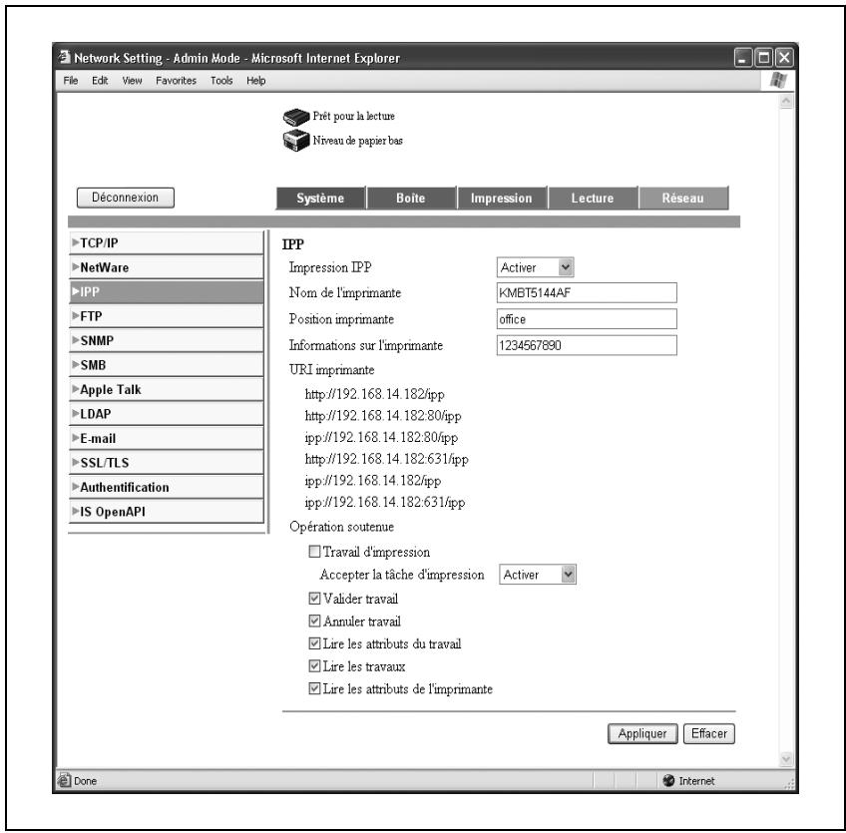The width and height of the screenshot is (846, 833).
Task: Open the Accepter la tâche d'impression dropdown
Action: [x=538, y=575]
